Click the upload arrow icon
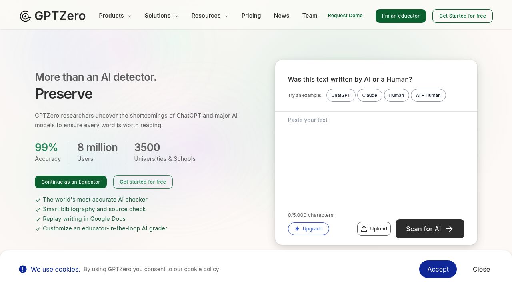Screen dimensions: 512x288 point(364,229)
